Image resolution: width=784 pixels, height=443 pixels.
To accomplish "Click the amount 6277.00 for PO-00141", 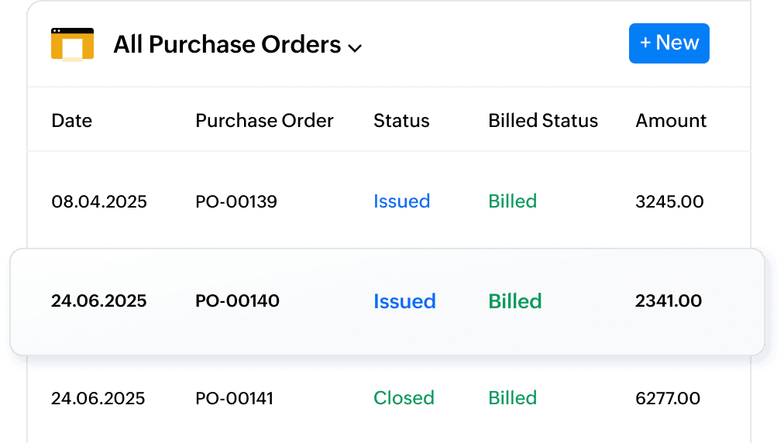I will (667, 399).
